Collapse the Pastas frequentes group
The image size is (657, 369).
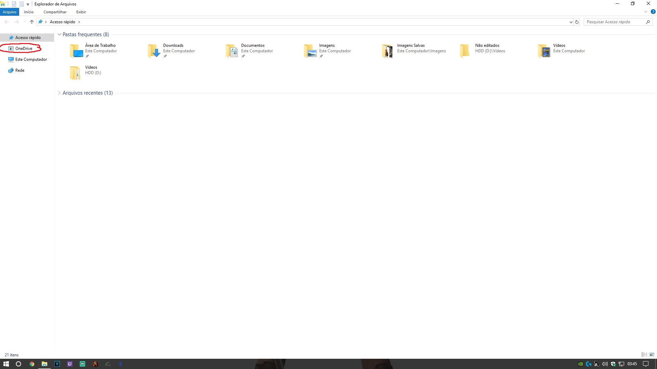click(59, 35)
